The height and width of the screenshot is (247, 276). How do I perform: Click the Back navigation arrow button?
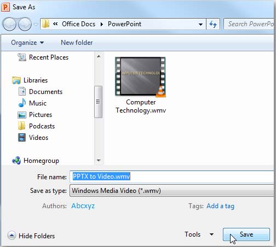pos(9,24)
